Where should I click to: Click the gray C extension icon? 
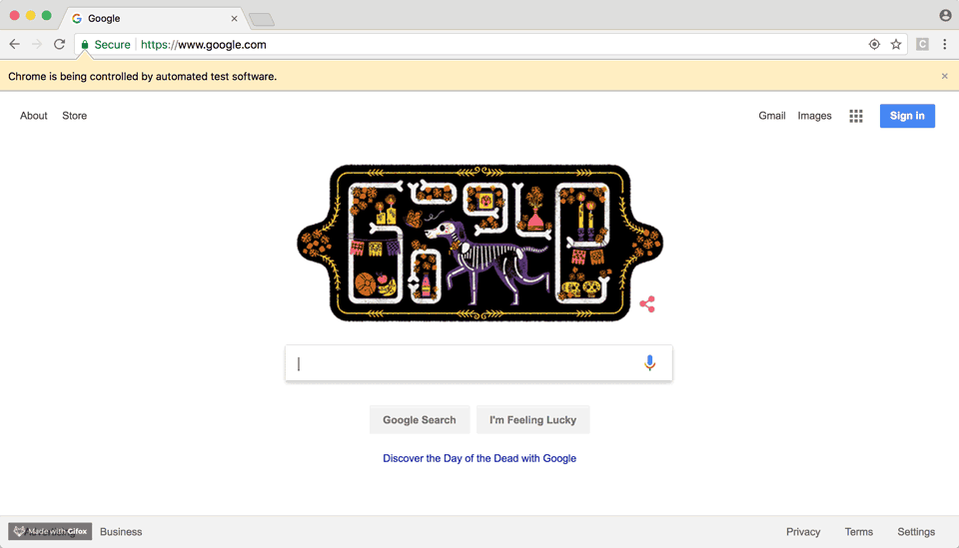(922, 44)
